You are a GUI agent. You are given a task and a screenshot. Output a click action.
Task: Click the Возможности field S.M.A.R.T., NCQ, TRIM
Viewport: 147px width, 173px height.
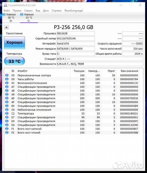pos(100,64)
